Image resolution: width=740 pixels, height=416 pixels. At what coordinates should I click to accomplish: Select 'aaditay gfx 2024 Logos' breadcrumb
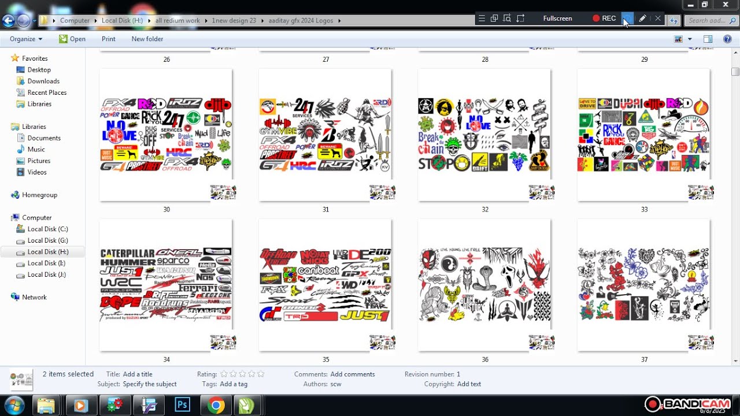point(301,21)
